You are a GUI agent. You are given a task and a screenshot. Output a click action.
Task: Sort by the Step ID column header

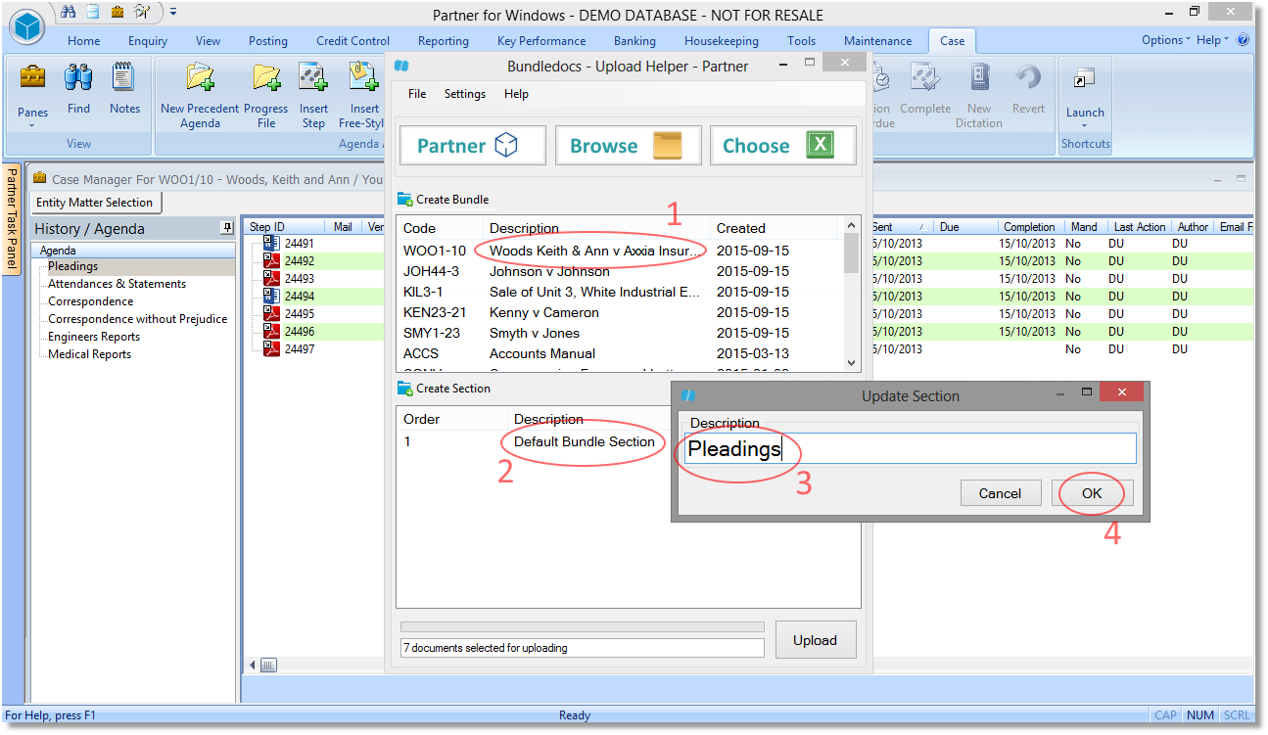pos(284,227)
